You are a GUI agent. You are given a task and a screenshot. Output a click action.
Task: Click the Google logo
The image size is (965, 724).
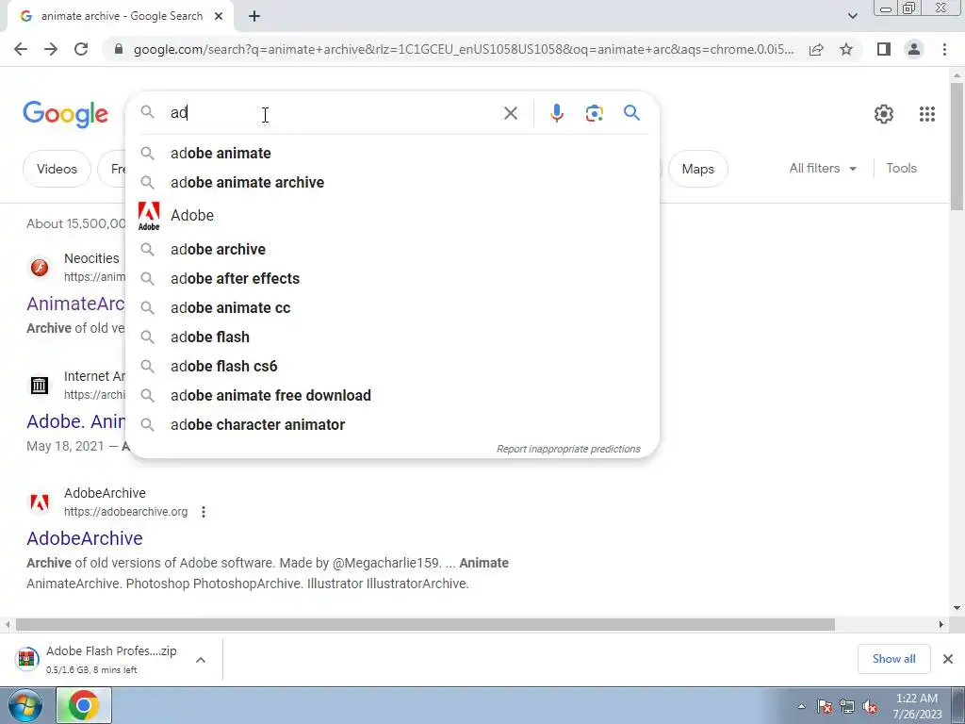[65, 114]
